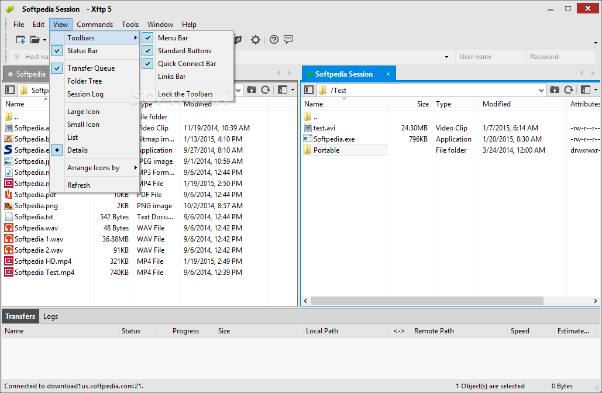The width and height of the screenshot is (602, 393).
Task: Expand the Arrange Icons by submenu
Action: tap(95, 168)
